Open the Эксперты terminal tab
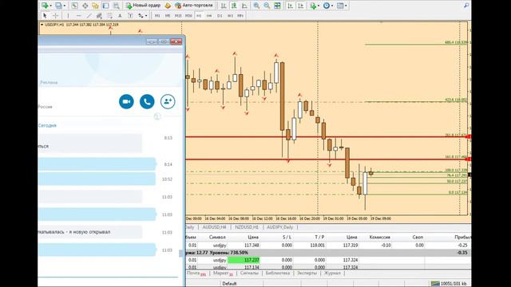Image resolution: width=511 pixels, height=287 pixels. tap(307, 273)
